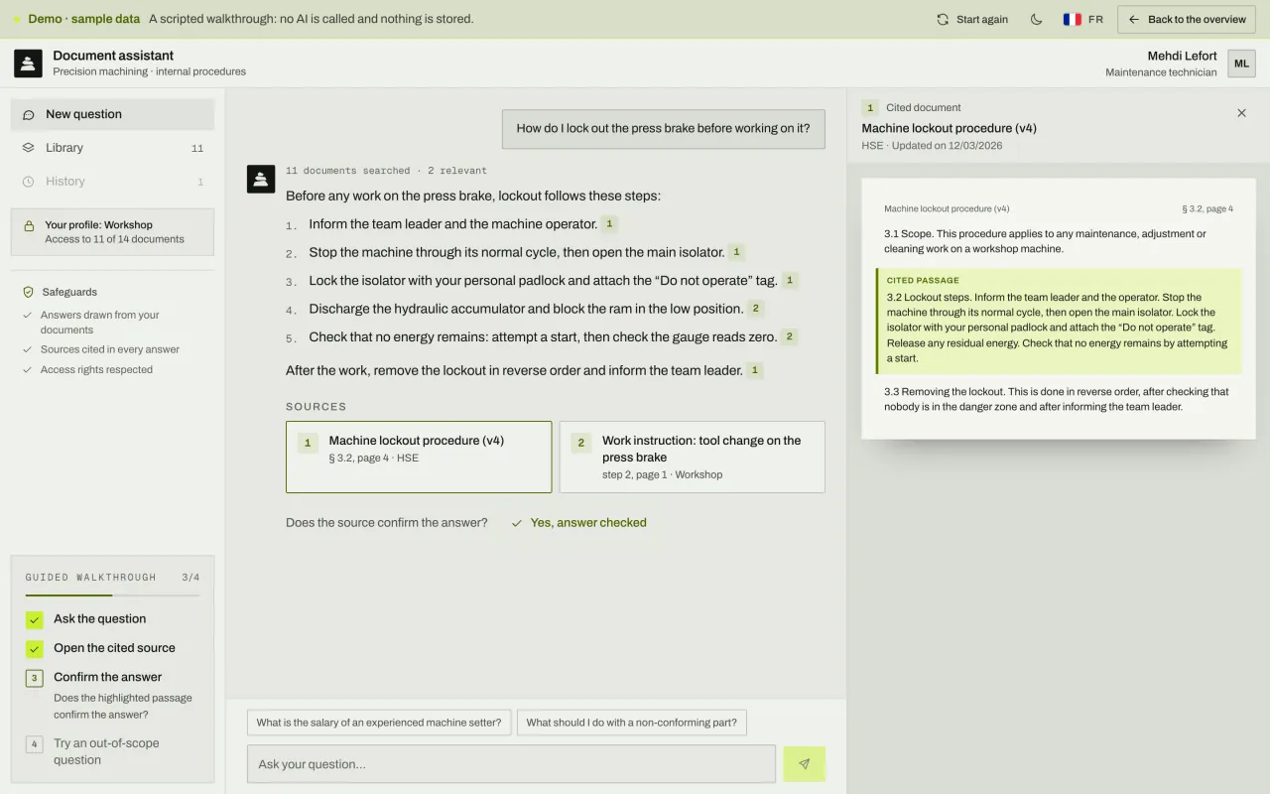Choose suggestion about machine setter salary
This screenshot has width=1270, height=794.
click(379, 723)
